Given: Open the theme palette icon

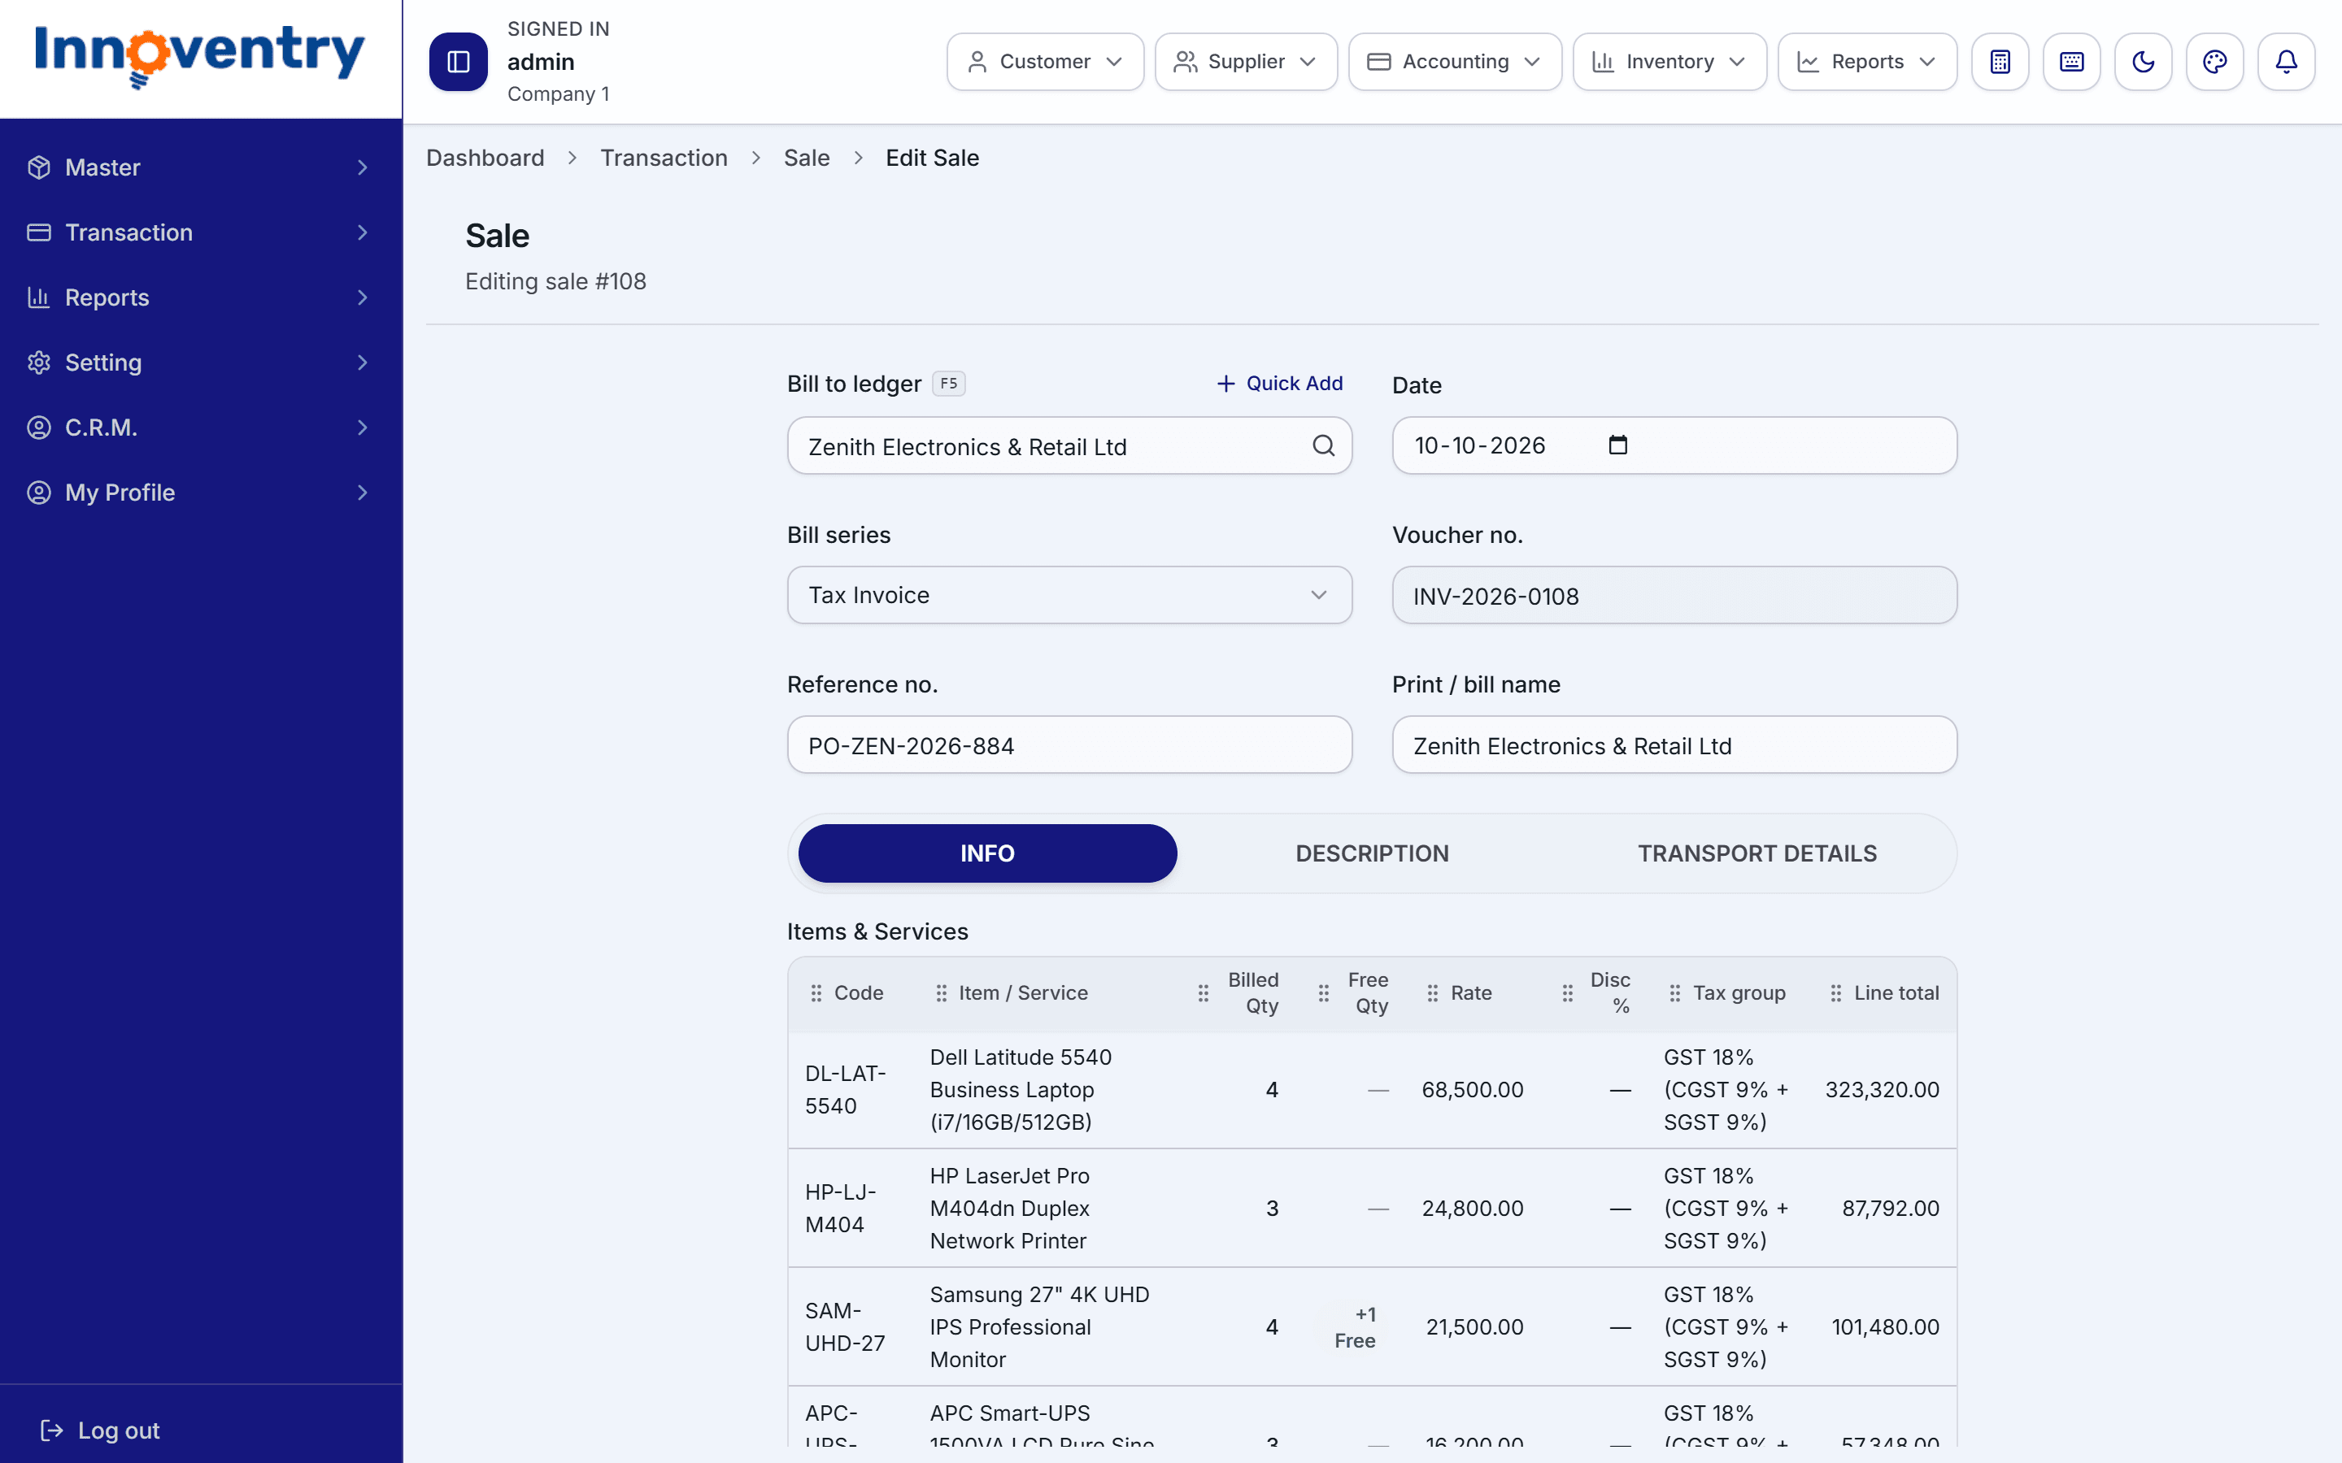Looking at the screenshot, I should click(2214, 62).
